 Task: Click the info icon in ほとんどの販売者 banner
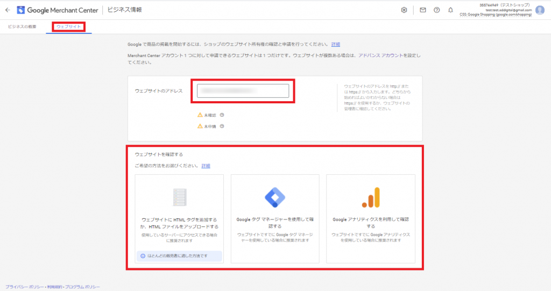(143, 256)
